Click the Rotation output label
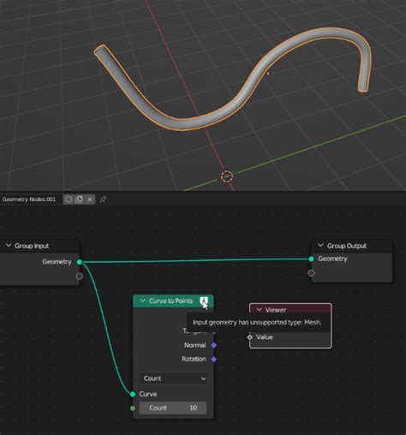The image size is (406, 435). 194,359
